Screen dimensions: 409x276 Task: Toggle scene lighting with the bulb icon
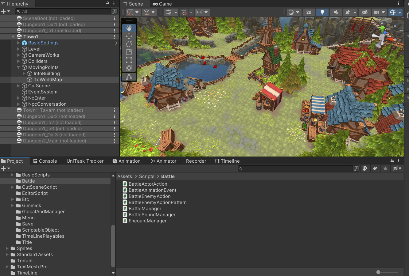coord(322,12)
